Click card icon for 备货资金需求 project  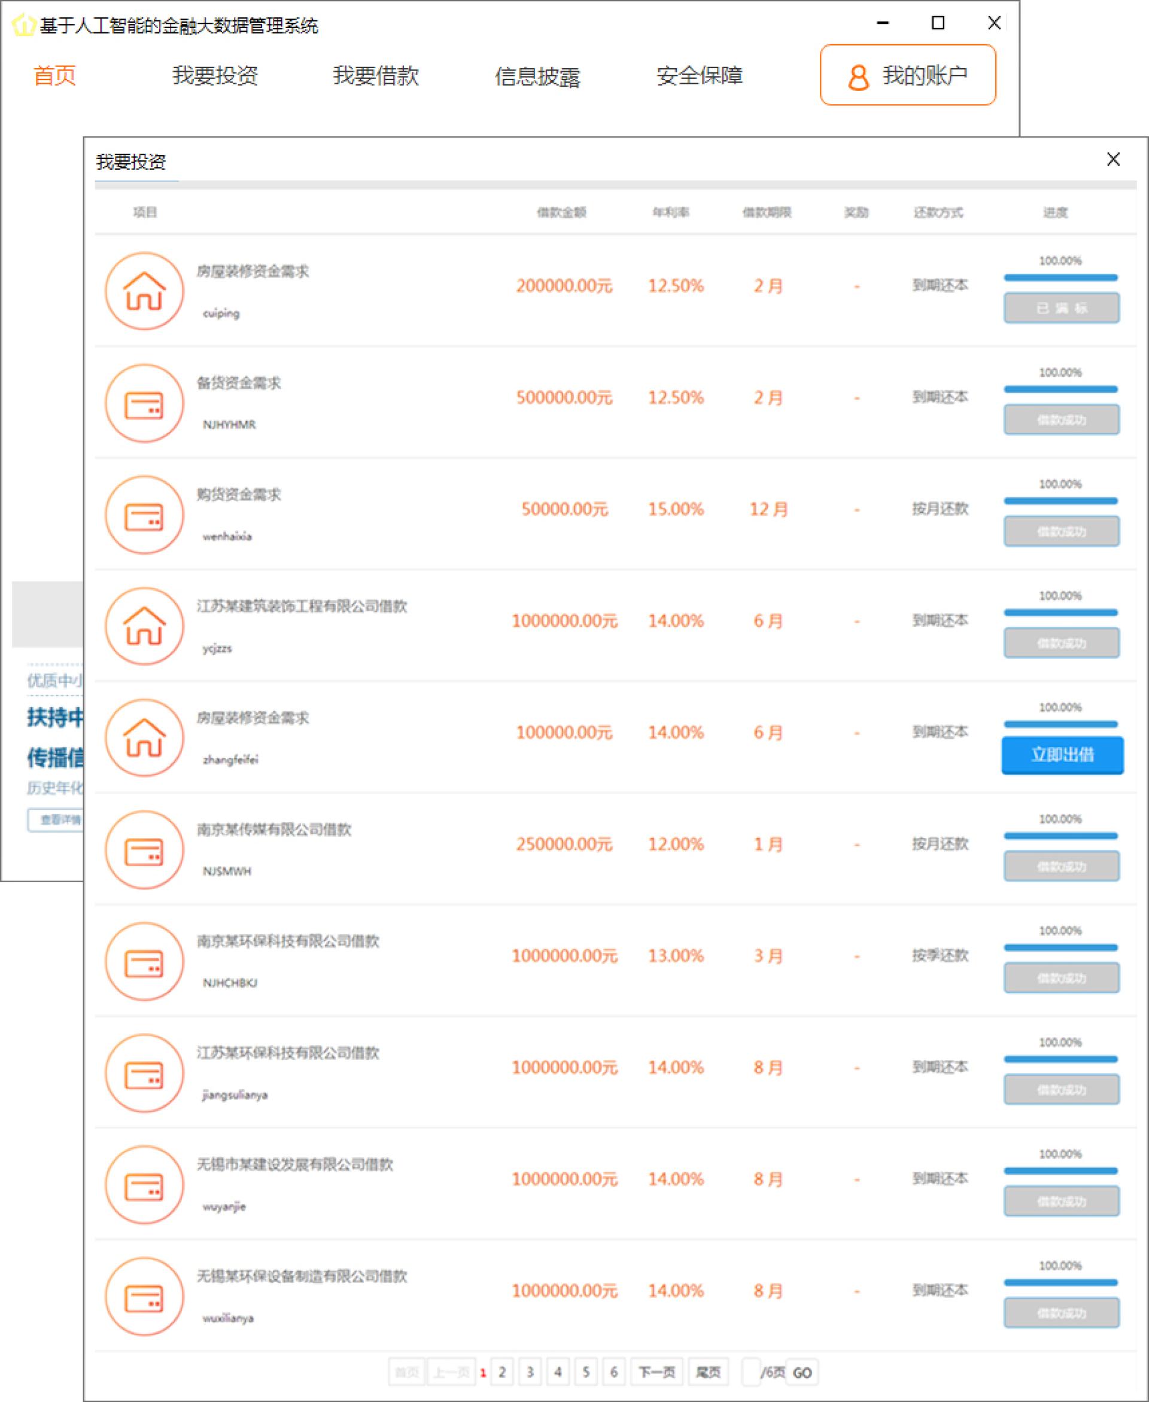(x=144, y=403)
